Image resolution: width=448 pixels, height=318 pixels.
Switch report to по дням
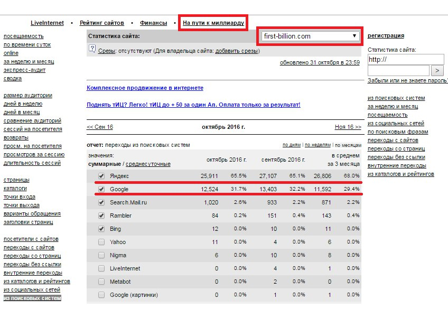point(292,145)
